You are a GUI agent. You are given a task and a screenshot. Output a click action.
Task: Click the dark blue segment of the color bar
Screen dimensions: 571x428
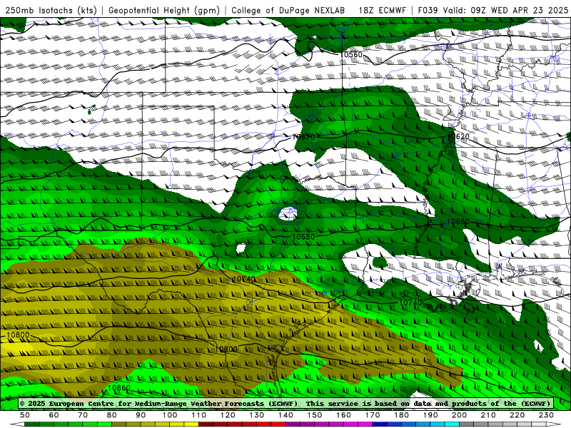pyautogui.click(x=380, y=424)
